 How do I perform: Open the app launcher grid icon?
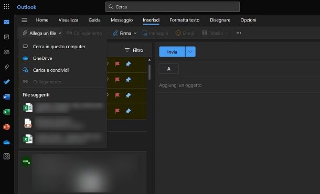coord(6,7)
